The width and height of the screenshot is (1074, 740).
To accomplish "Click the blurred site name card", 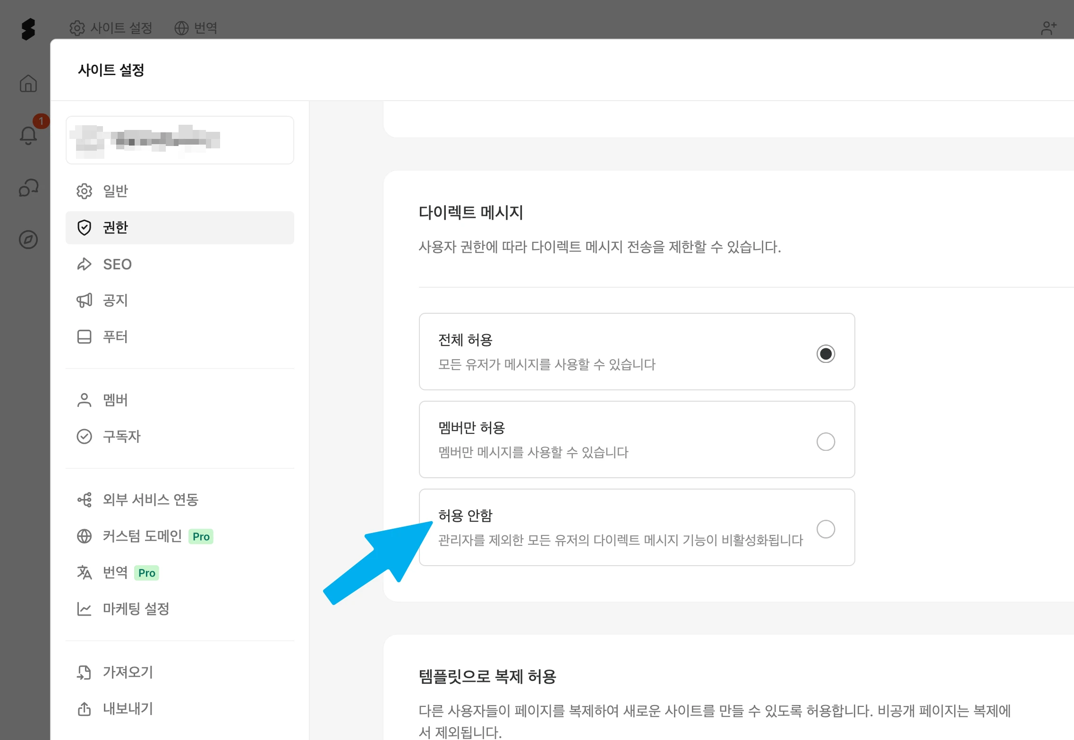I will tap(179, 140).
